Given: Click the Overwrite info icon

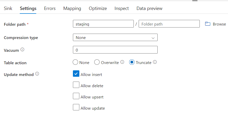Looking at the screenshot, I should 122,62.
